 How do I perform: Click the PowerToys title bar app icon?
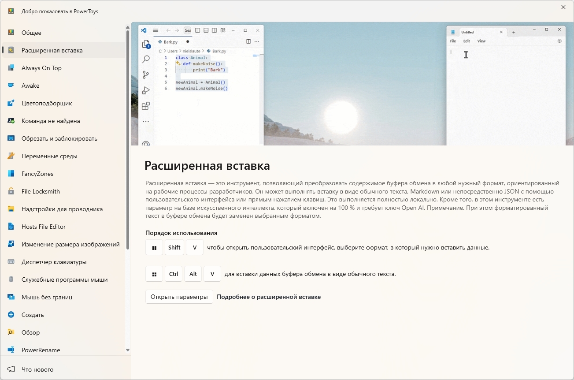pyautogui.click(x=11, y=11)
